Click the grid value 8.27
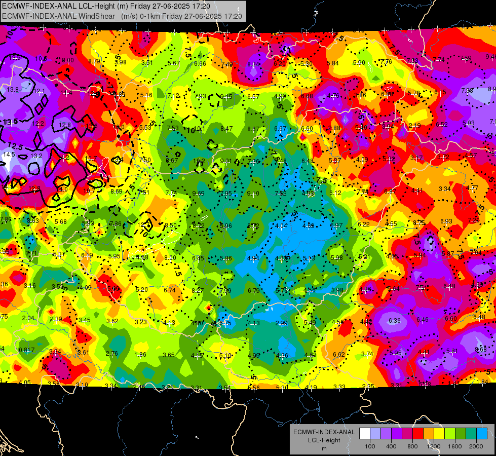This screenshot has width=496, height=456. tap(198, 290)
